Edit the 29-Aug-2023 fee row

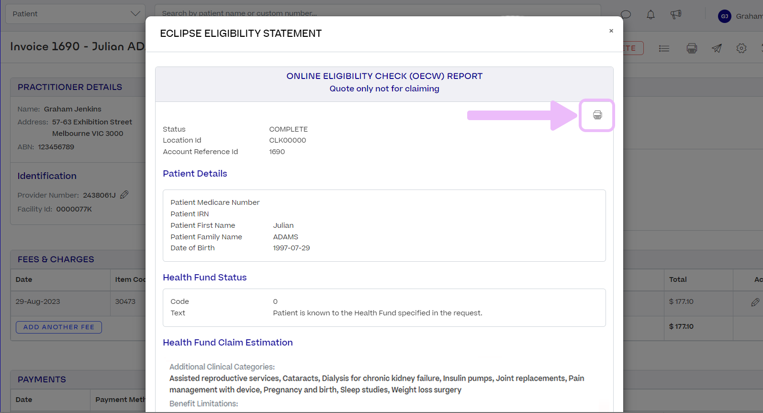[755, 302]
